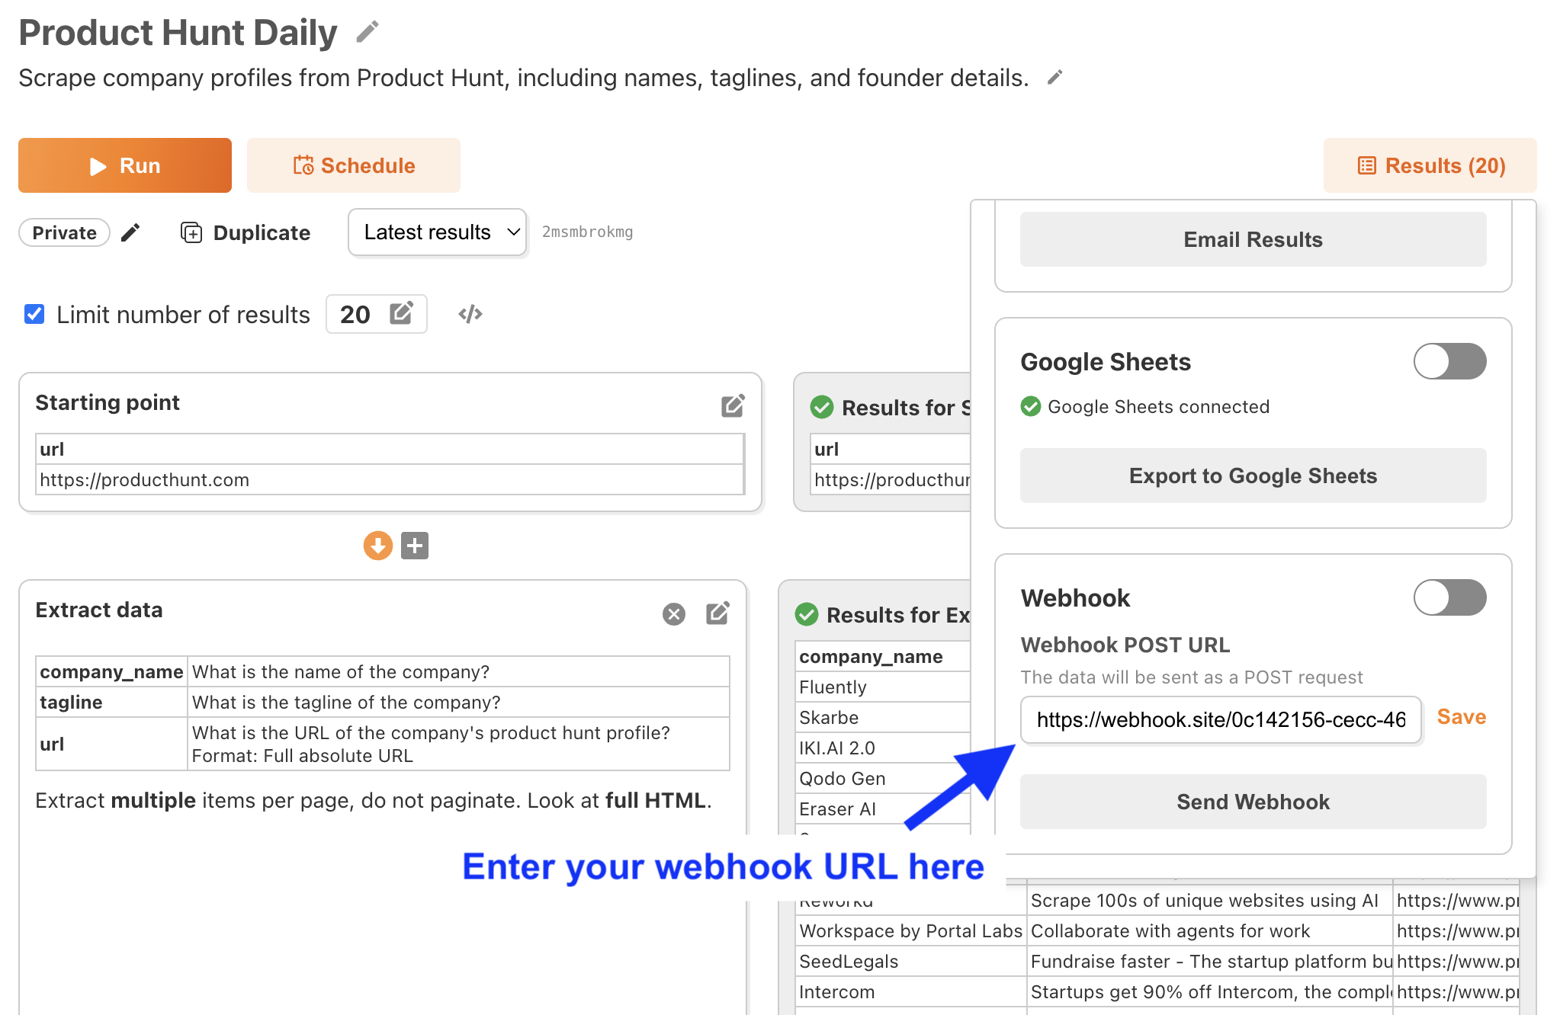Enable the Google Sheets toggle

click(x=1449, y=361)
